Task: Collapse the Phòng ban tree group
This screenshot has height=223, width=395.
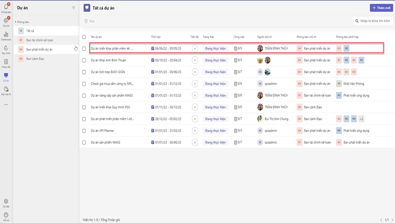Action: click(x=15, y=22)
